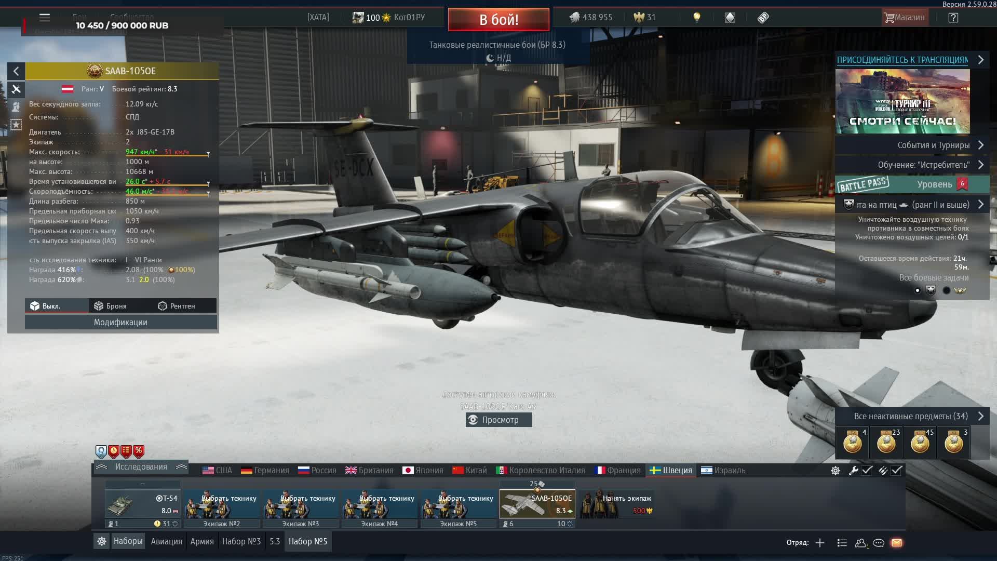Click the В бой! button

tap(498, 20)
